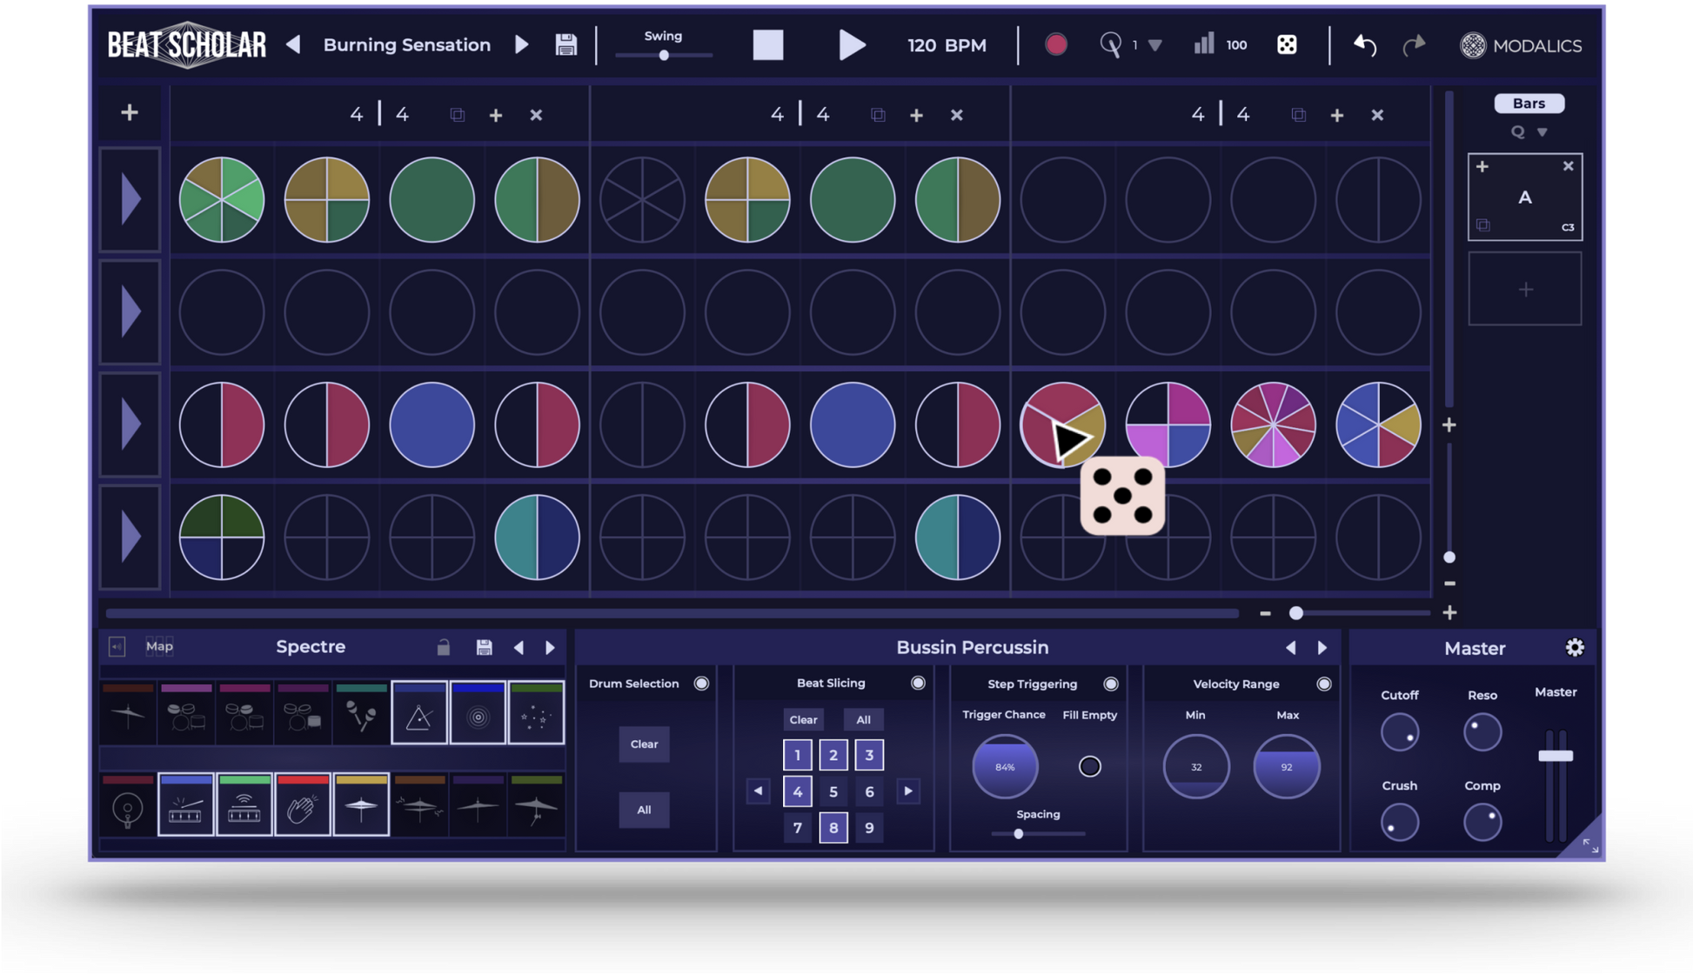Open the Map tab in Spectre panel
This screenshot has height=974, width=1693.
pos(159,646)
